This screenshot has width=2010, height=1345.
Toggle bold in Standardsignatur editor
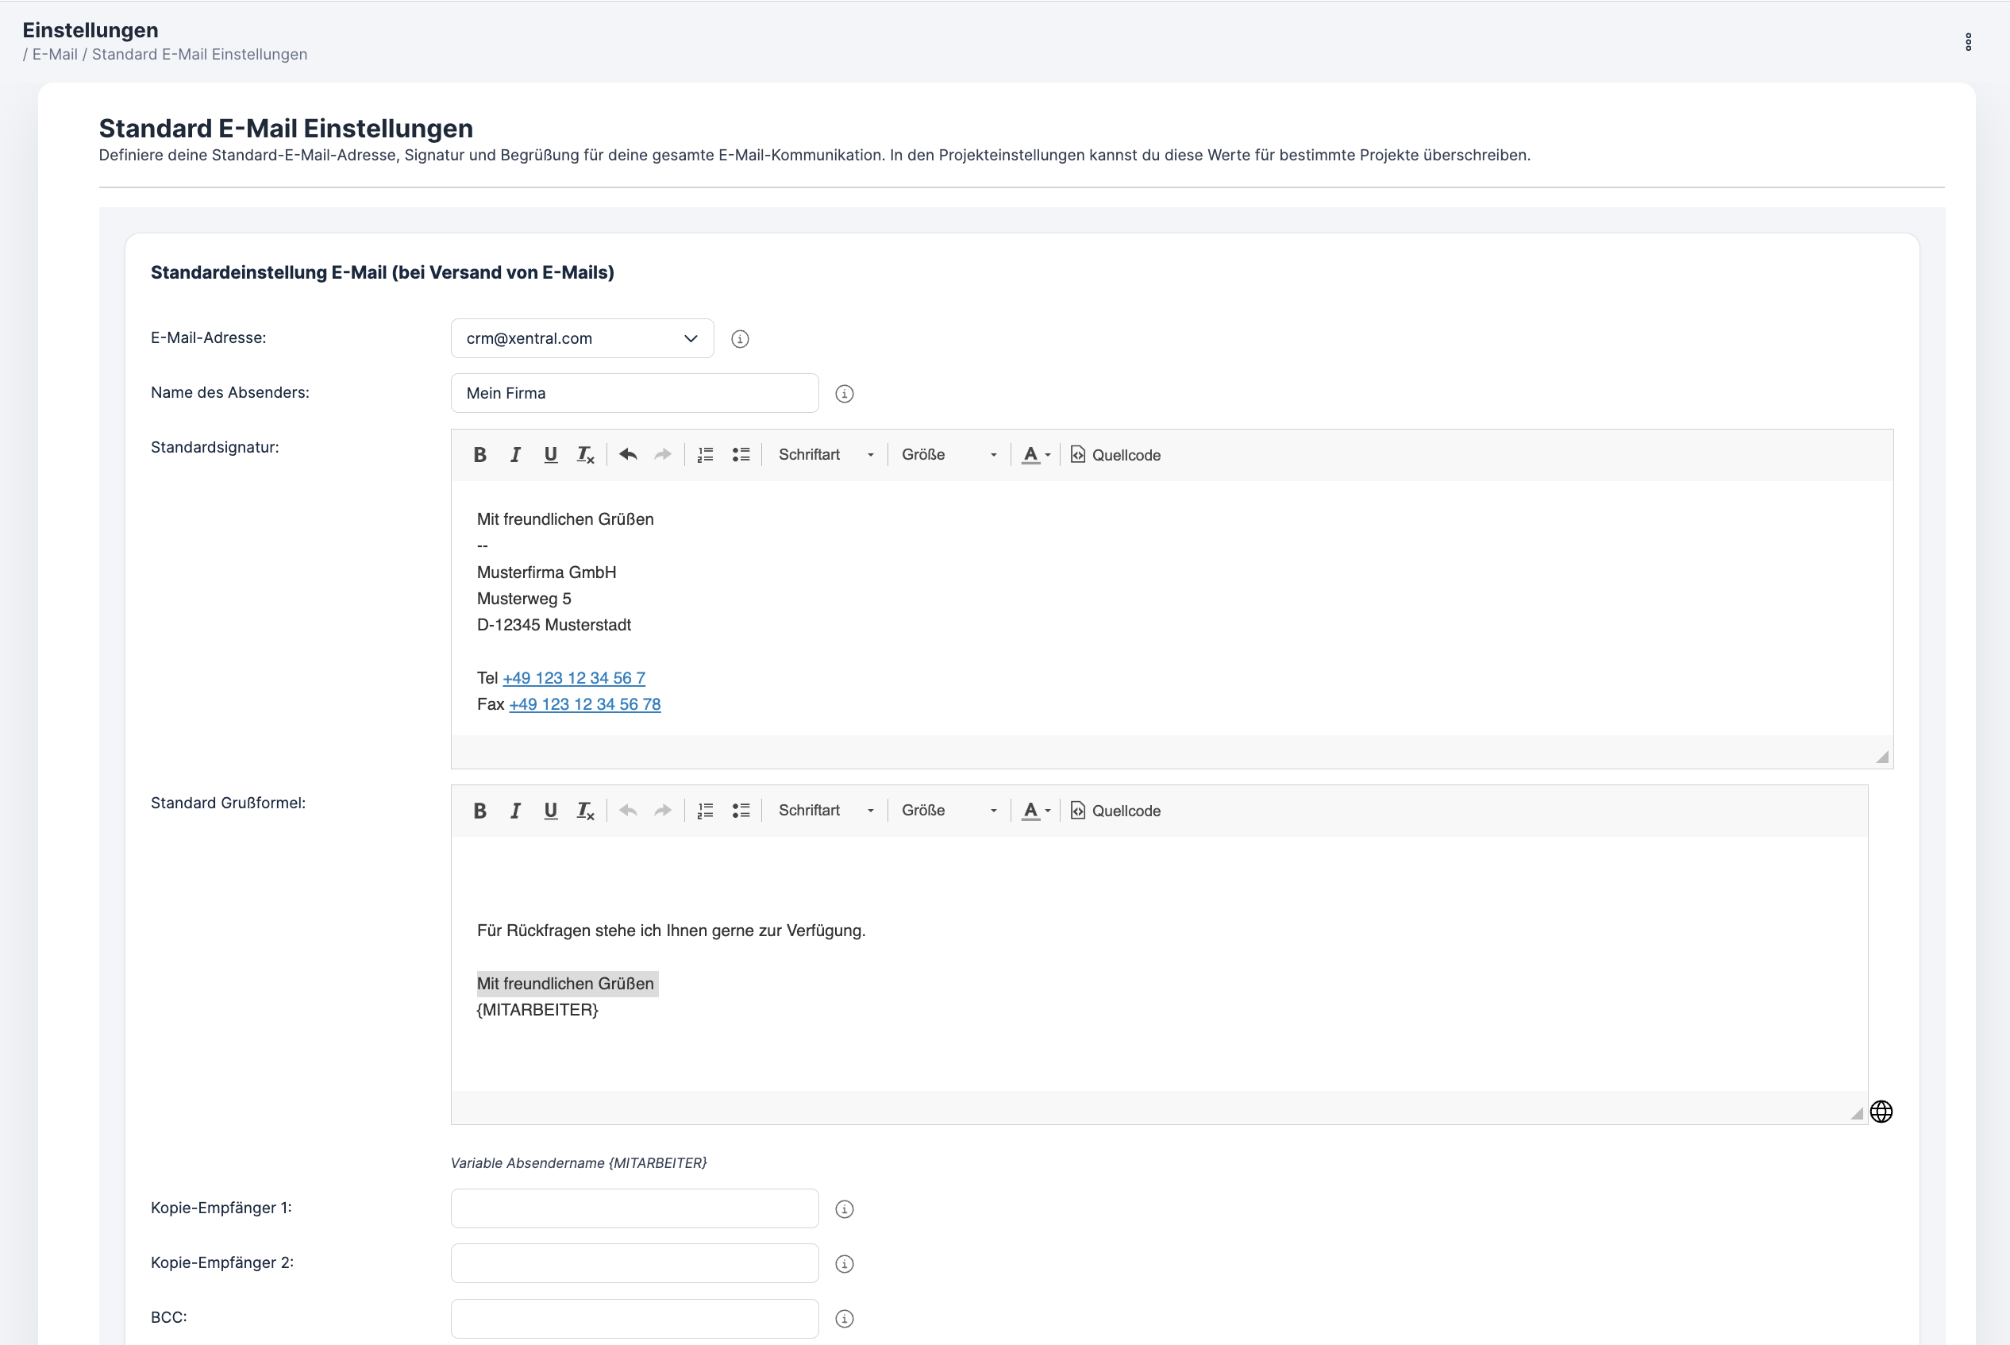click(479, 455)
